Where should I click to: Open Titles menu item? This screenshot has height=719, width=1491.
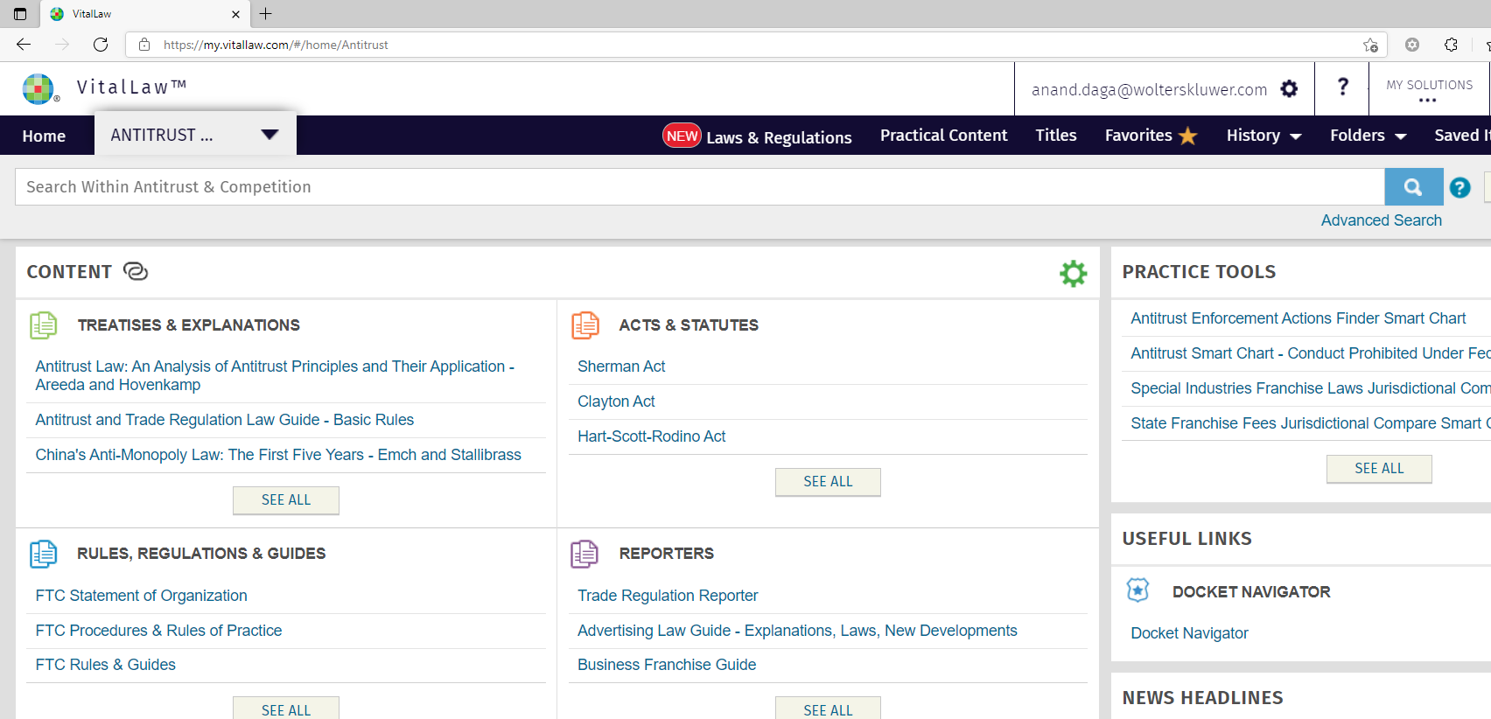coord(1056,136)
